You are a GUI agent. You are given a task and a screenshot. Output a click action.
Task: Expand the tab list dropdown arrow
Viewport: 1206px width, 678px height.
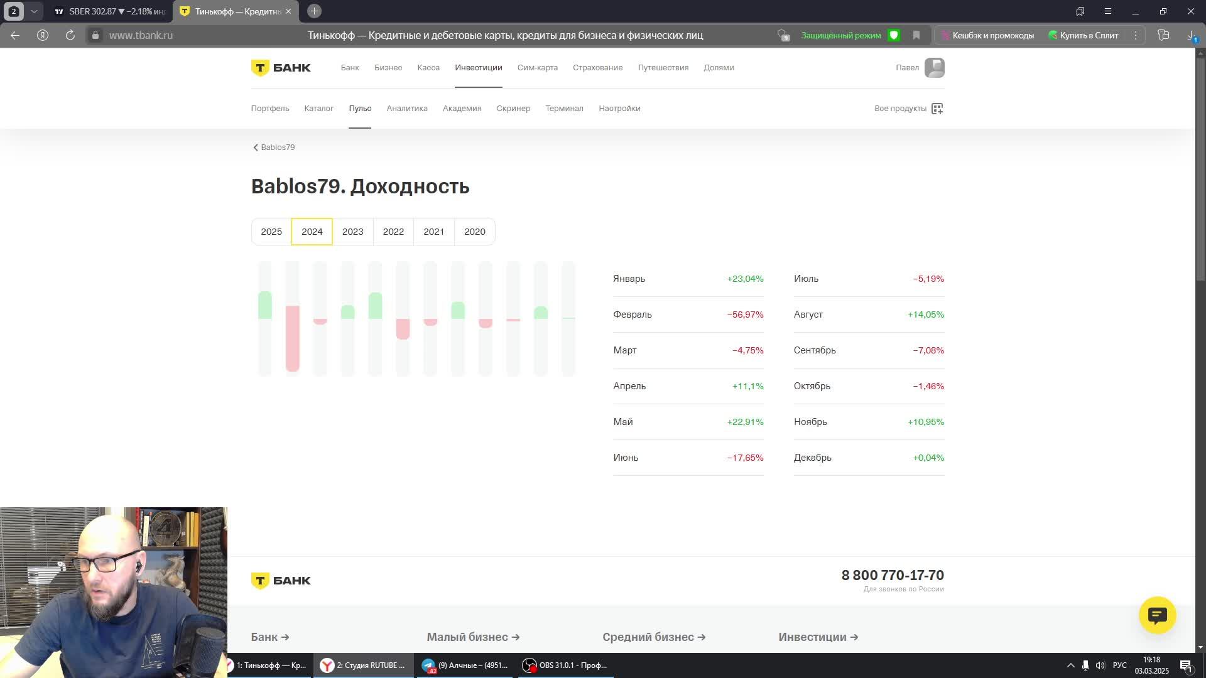coord(34,11)
